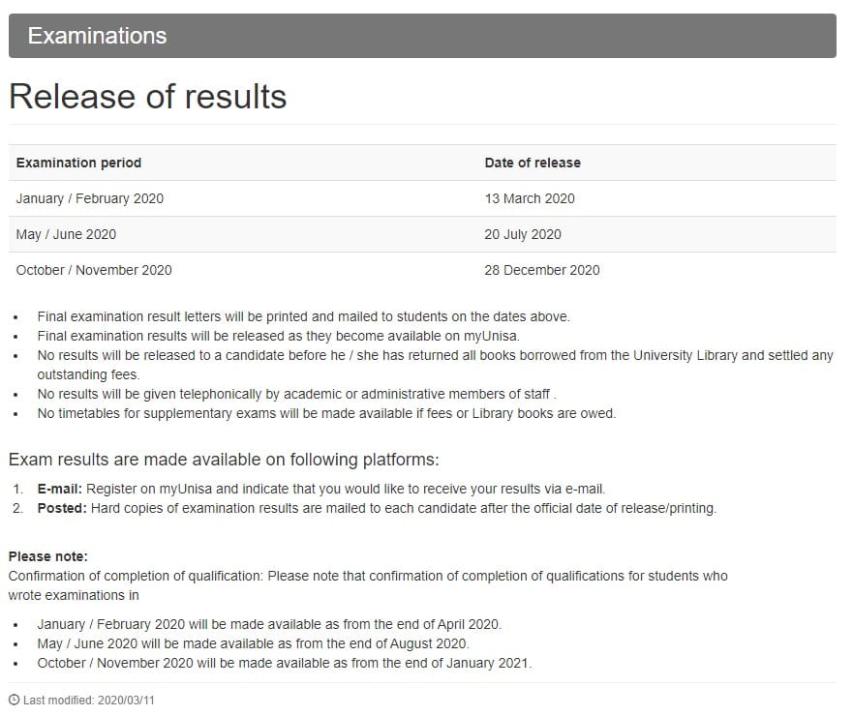Click the 28 December 2020 release date
The image size is (853, 716).
click(x=542, y=270)
